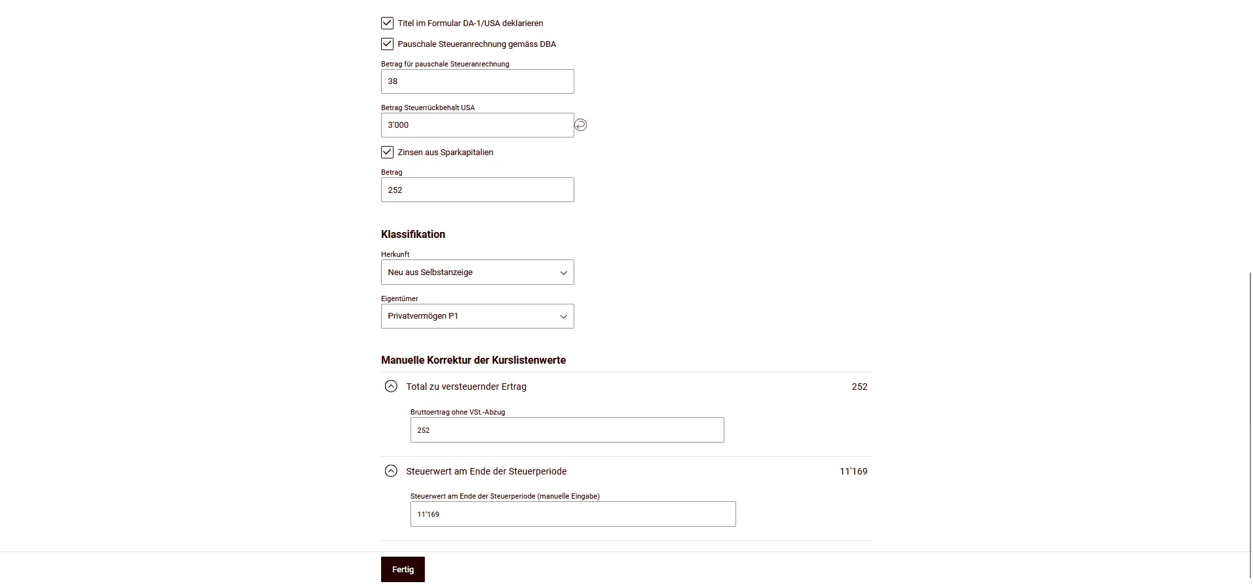Toggle the Total zu versteuernder Ertrag section header
The image size is (1253, 586).
click(x=466, y=386)
